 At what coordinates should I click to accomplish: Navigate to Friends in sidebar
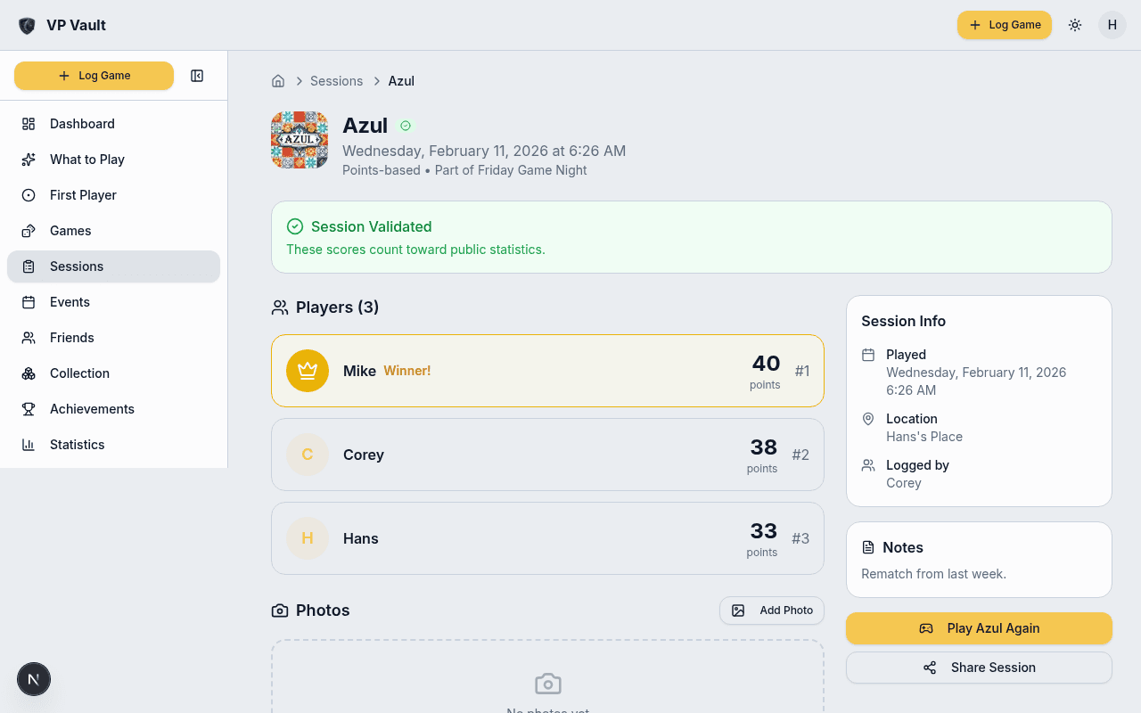pos(71,338)
